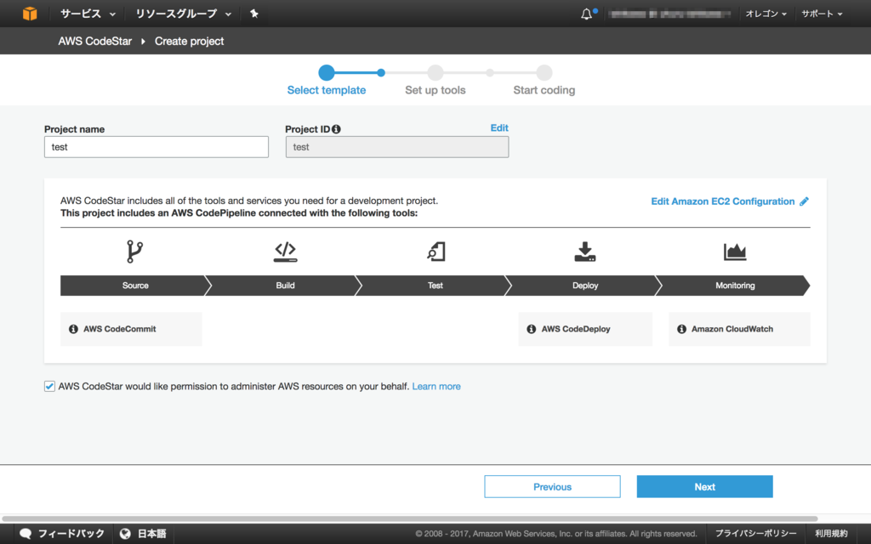871x544 pixels.
Task: Show info for Amazon CloudWatch
Action: 681,329
